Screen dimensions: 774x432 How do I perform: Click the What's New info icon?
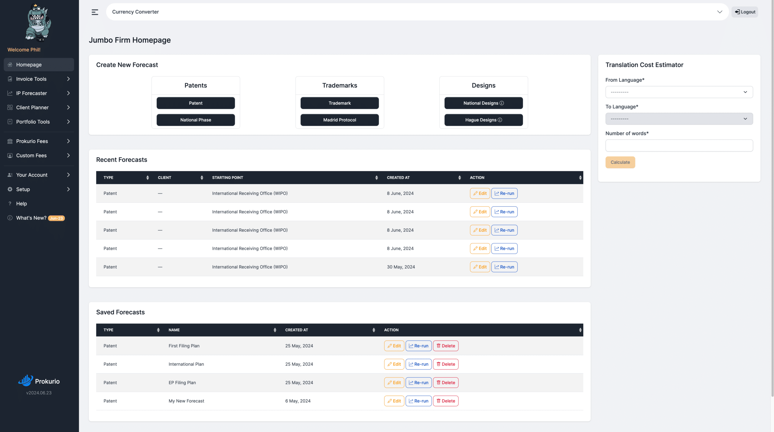click(x=10, y=218)
